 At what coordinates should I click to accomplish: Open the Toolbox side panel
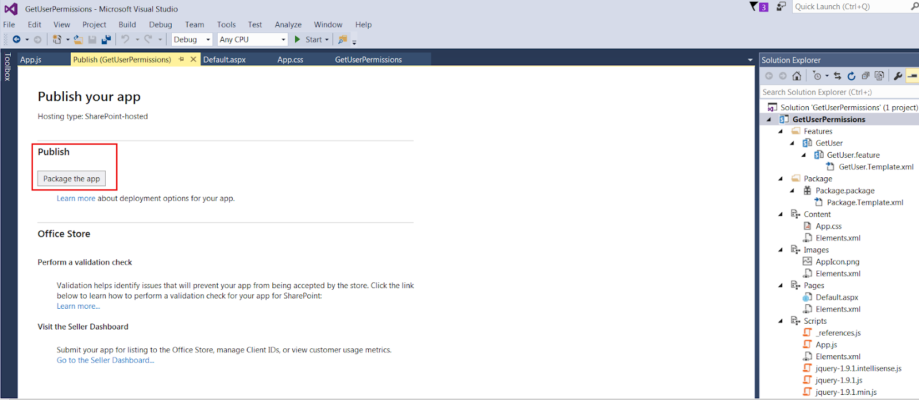[7, 67]
